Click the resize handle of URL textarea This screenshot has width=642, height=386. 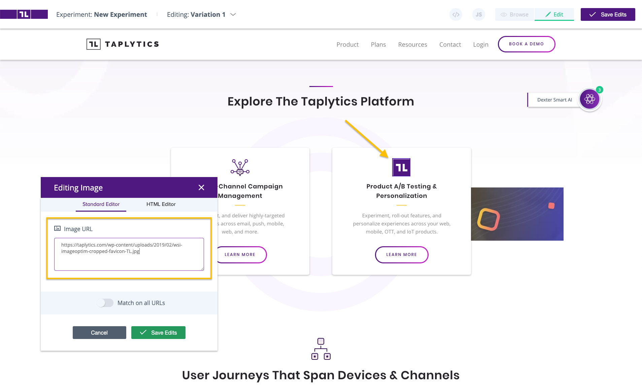pos(202,269)
